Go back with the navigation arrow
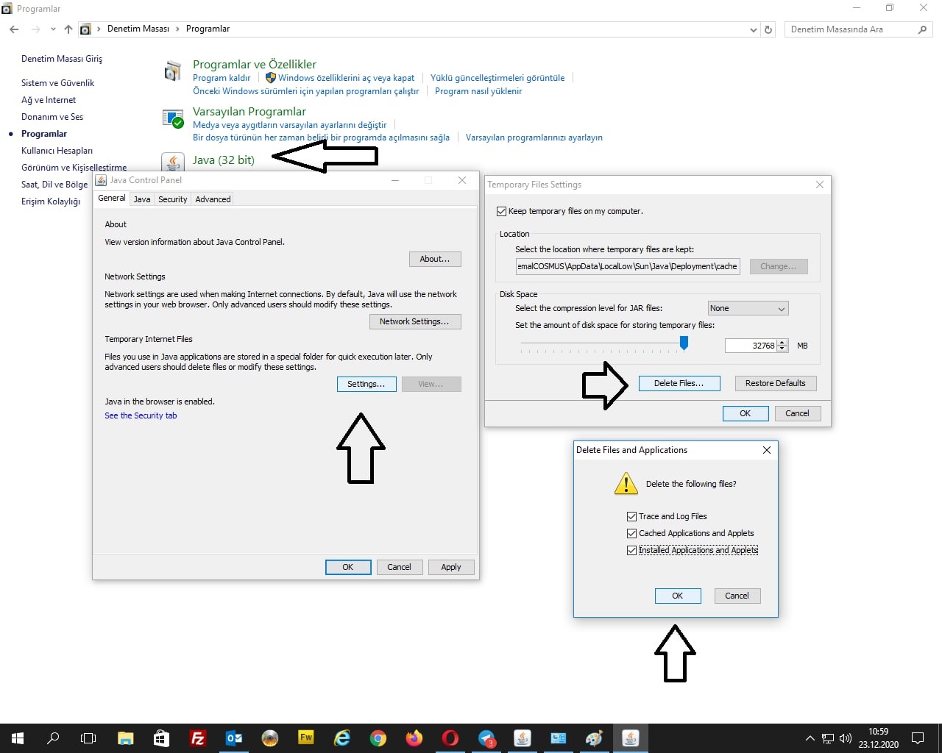 (14, 29)
